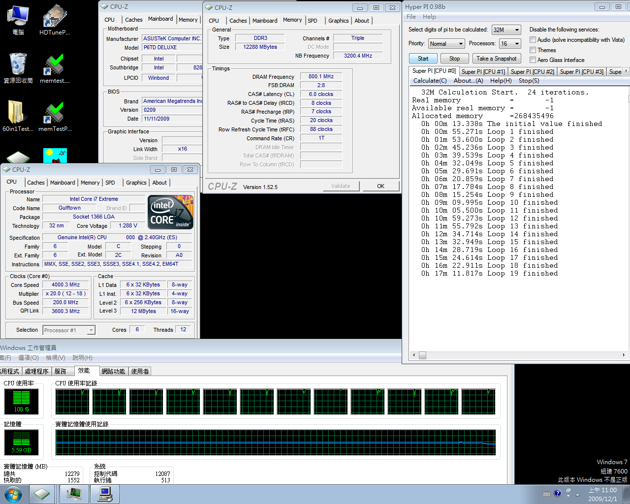The height and width of the screenshot is (504, 630).
Task: Open the 電腦 computer desktop icon
Action: (18, 20)
